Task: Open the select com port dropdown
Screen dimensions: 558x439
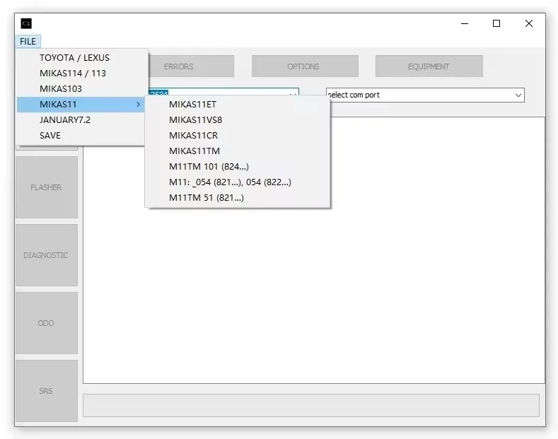Action: (425, 95)
